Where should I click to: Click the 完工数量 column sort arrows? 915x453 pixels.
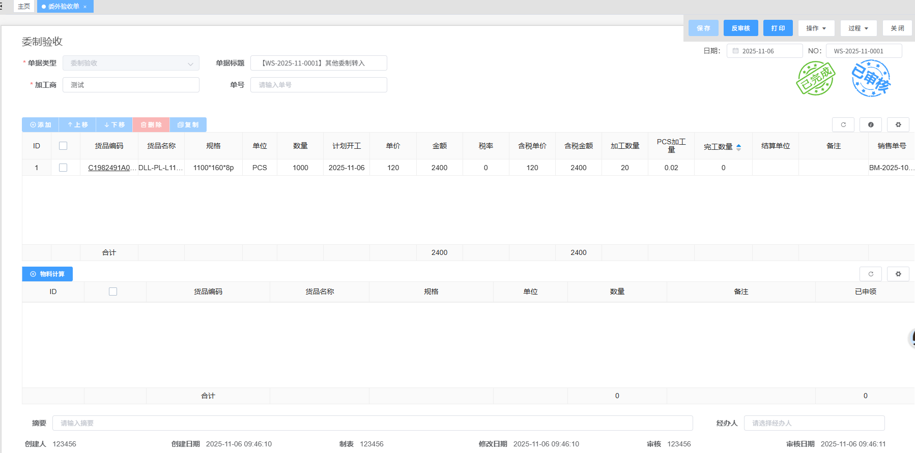(738, 147)
